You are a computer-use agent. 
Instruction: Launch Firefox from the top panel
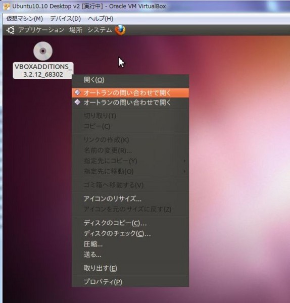[x=120, y=30]
